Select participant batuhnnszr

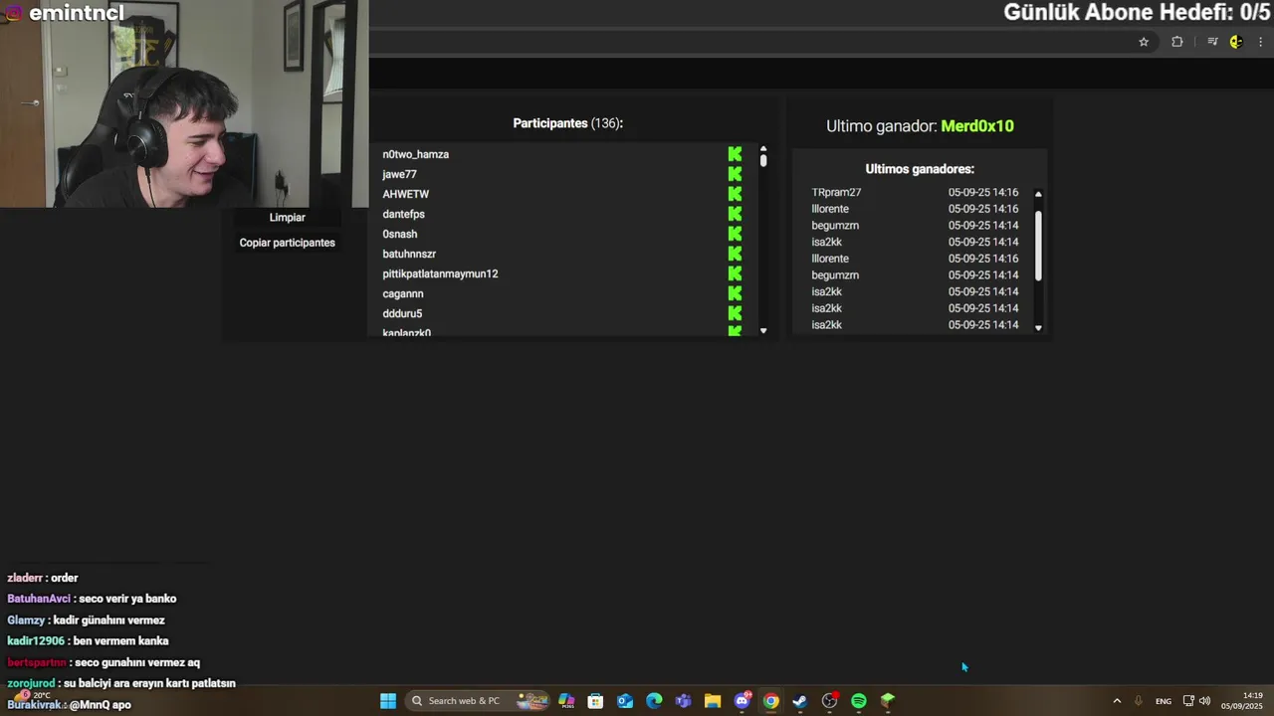coord(409,254)
